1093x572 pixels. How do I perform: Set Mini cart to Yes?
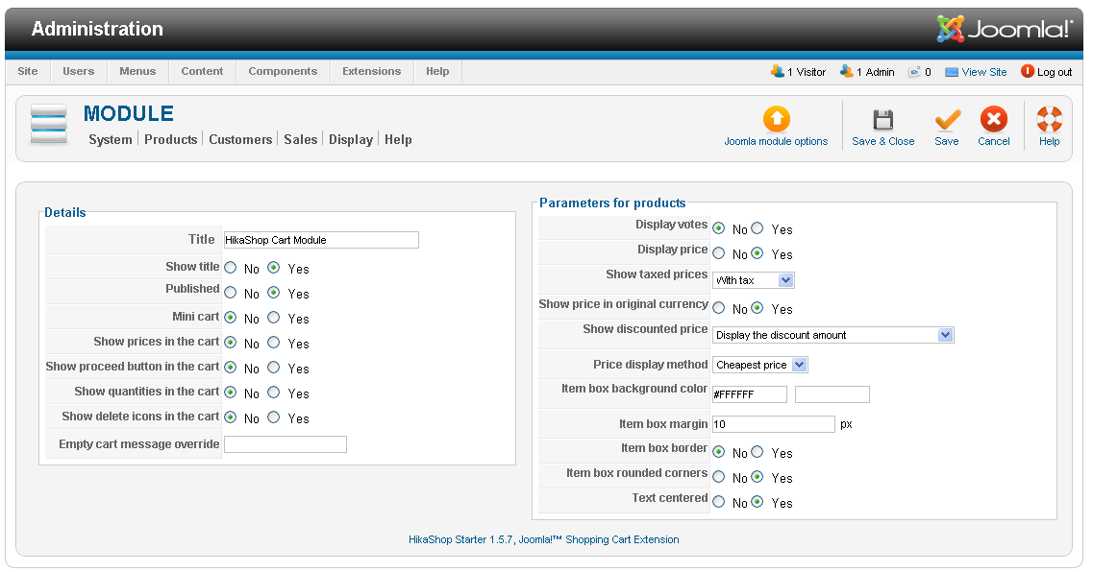[x=274, y=318]
